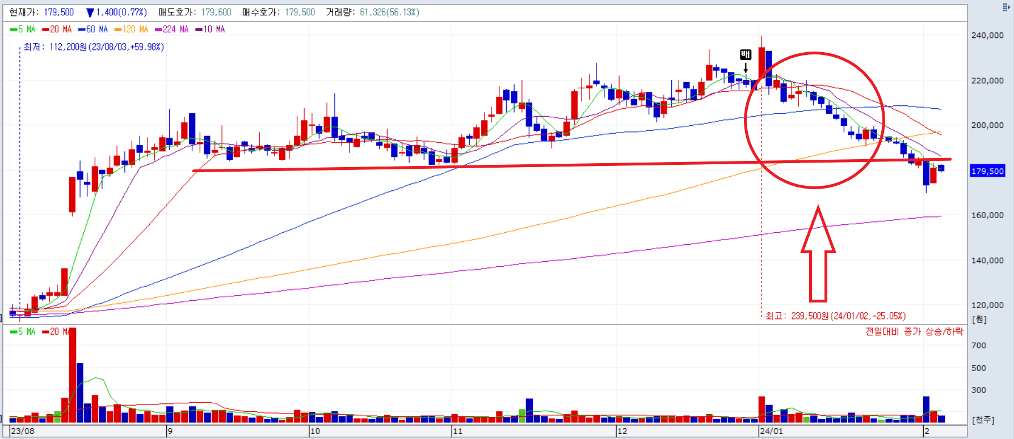Click the current price value 179,500 in header
1014x439 pixels.
pyautogui.click(x=59, y=12)
